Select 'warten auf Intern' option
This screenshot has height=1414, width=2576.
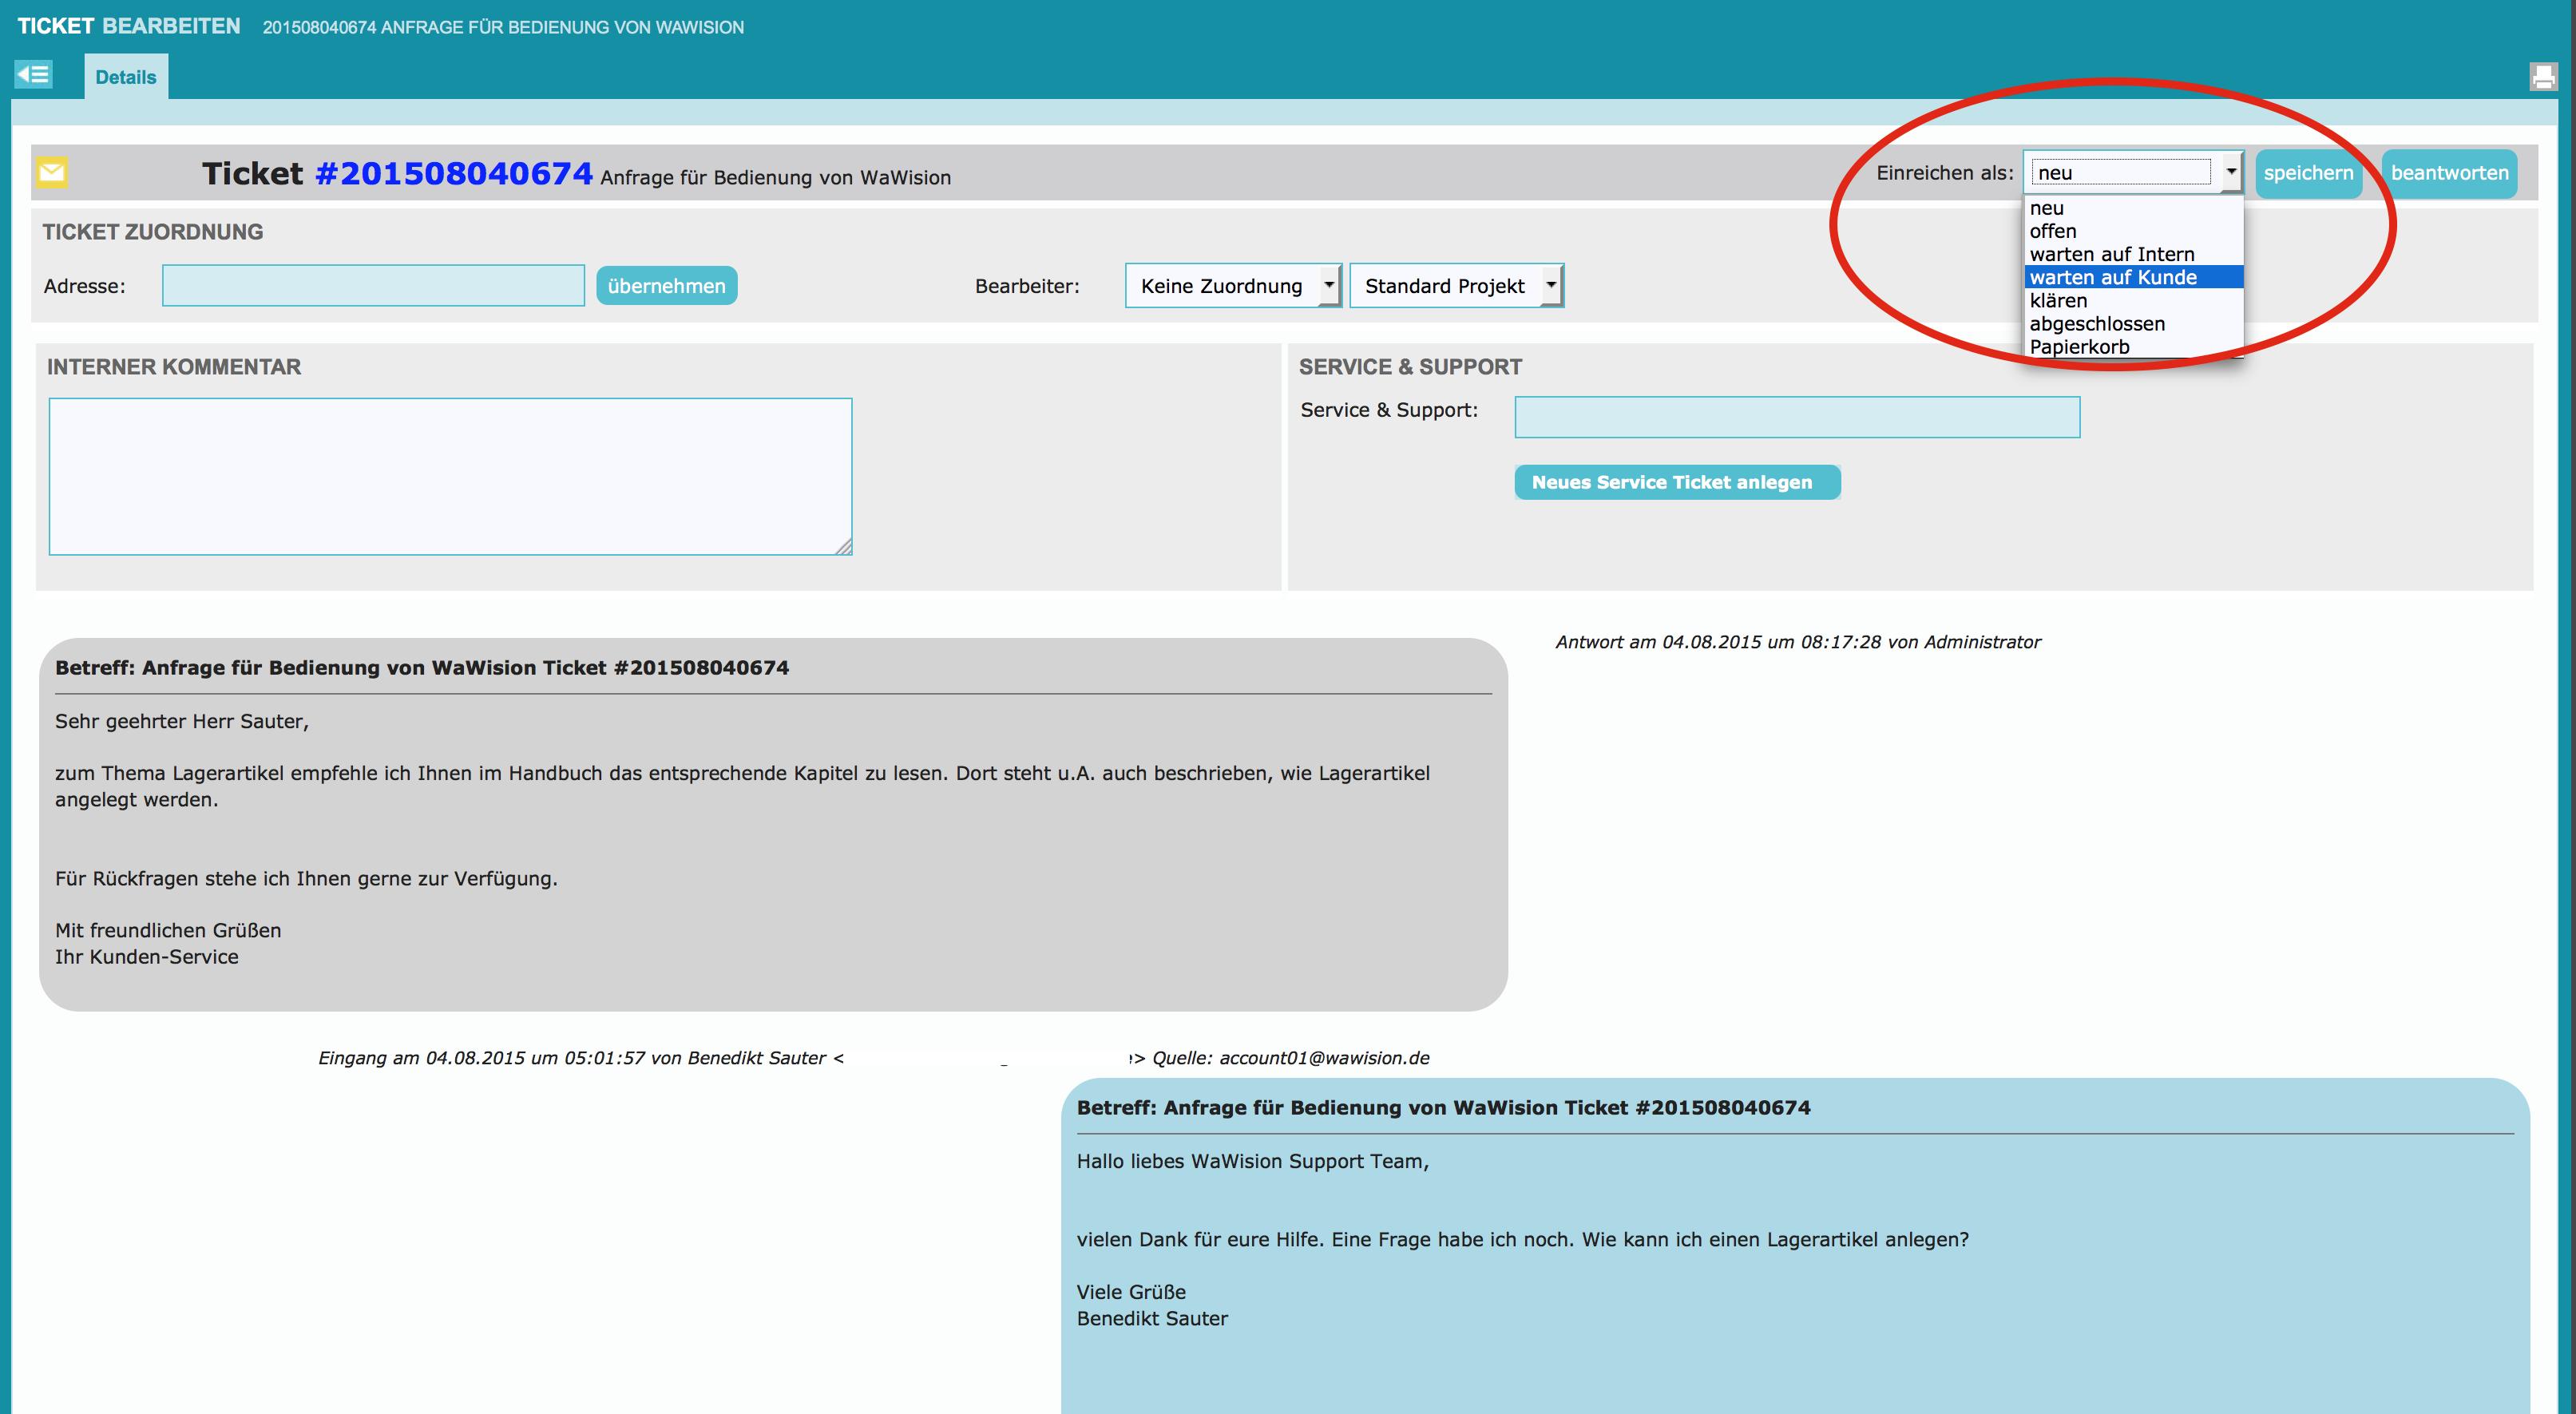coord(2111,254)
